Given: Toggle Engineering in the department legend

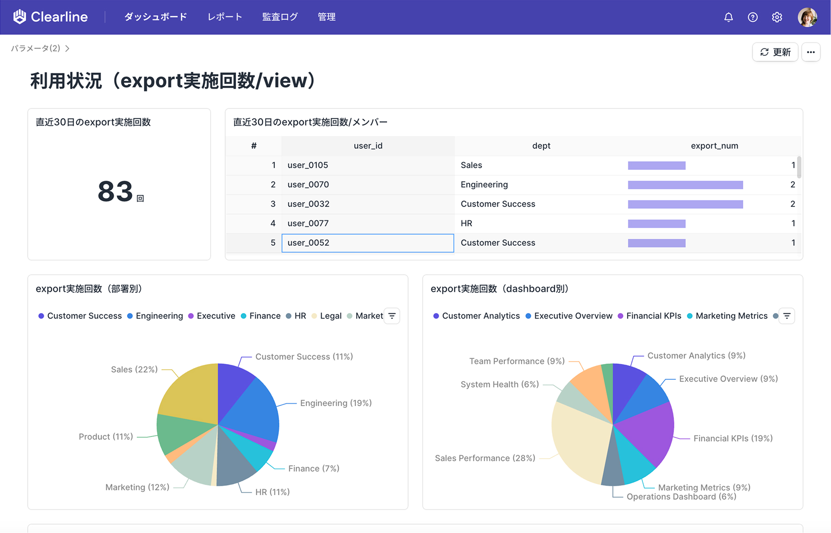Looking at the screenshot, I should tap(156, 316).
